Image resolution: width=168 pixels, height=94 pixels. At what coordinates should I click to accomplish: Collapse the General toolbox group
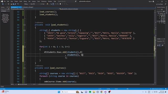[x=2, y=11]
